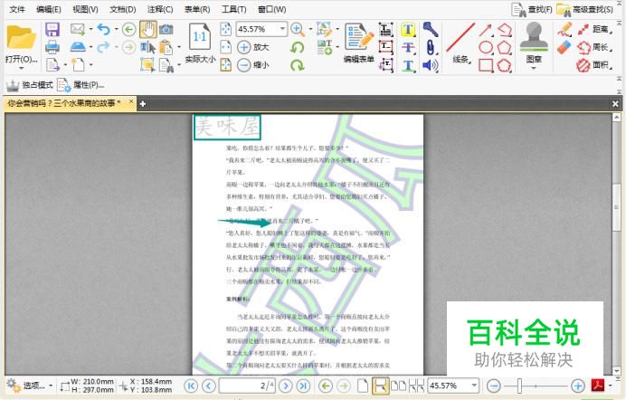Select the Oval circle shape tool

[x=486, y=47]
